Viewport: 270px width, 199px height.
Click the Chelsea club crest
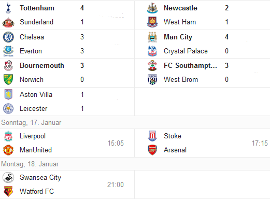point(8,37)
